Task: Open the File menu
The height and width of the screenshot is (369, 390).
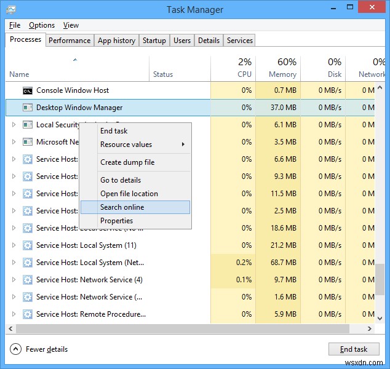Action: pos(15,25)
